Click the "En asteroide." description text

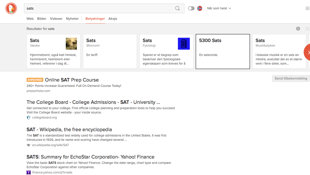209,55
